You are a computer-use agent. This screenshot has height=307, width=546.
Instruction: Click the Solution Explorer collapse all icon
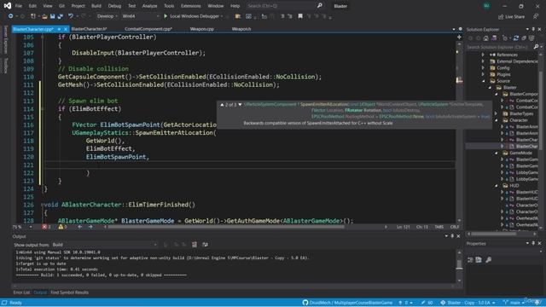524,38
